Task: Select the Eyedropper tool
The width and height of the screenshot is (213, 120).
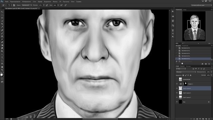Action: 2,27
